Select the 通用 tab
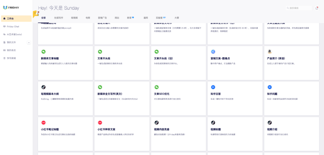 [146, 18]
